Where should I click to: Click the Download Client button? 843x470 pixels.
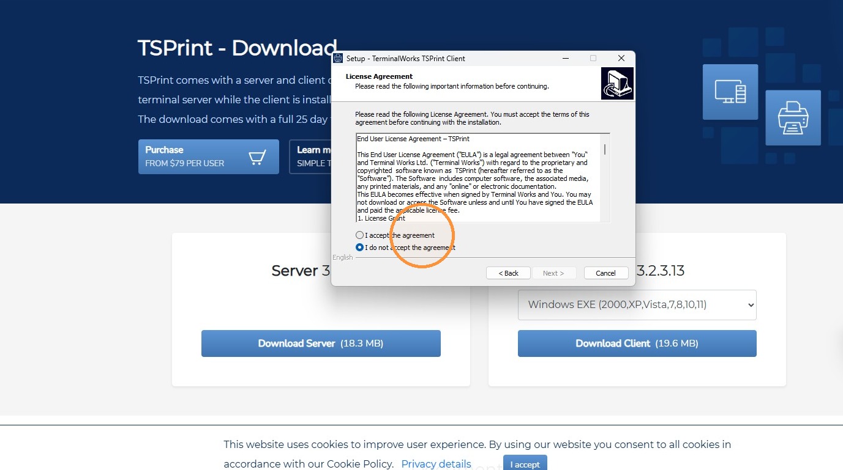(x=637, y=343)
